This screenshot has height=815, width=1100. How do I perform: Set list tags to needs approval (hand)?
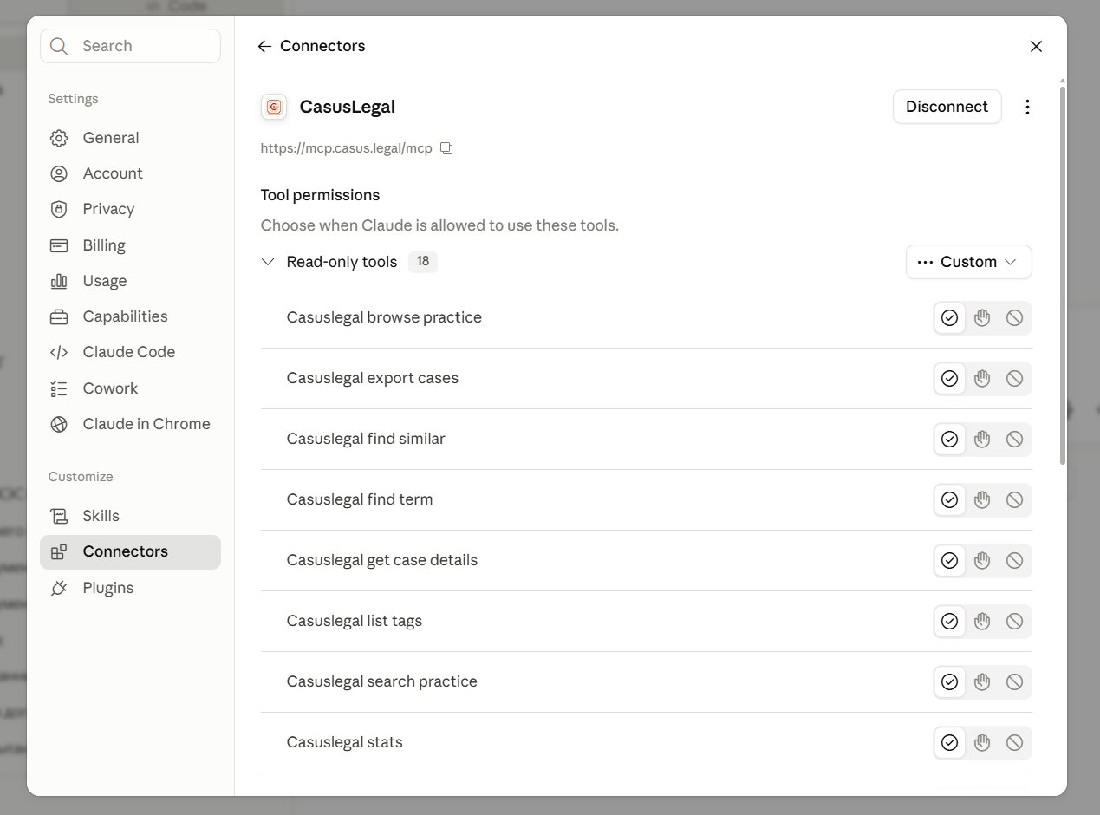click(982, 622)
